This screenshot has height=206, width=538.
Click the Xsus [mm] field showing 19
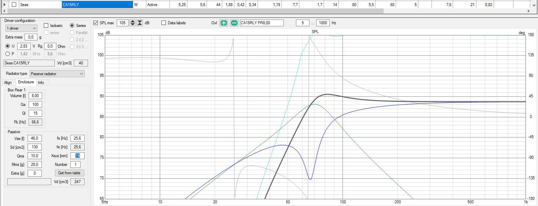(x=78, y=156)
